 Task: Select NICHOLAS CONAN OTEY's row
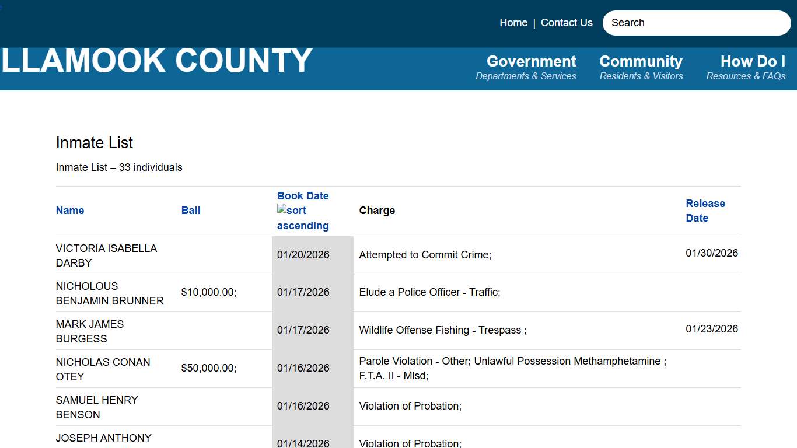coord(103,369)
